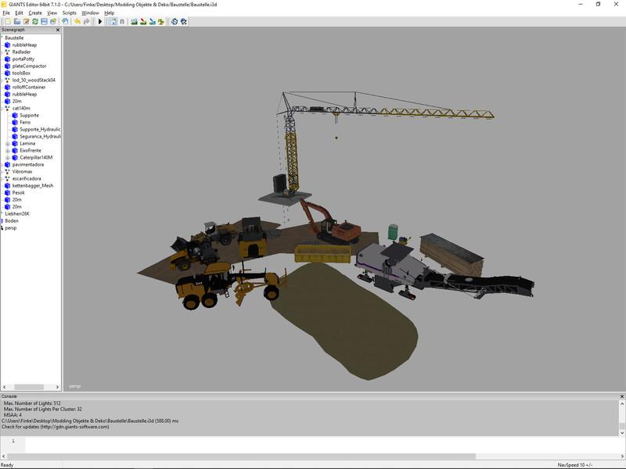Click the Scenegraph horizontal scrollbar
The height and width of the screenshot is (469, 626).
(x=29, y=386)
